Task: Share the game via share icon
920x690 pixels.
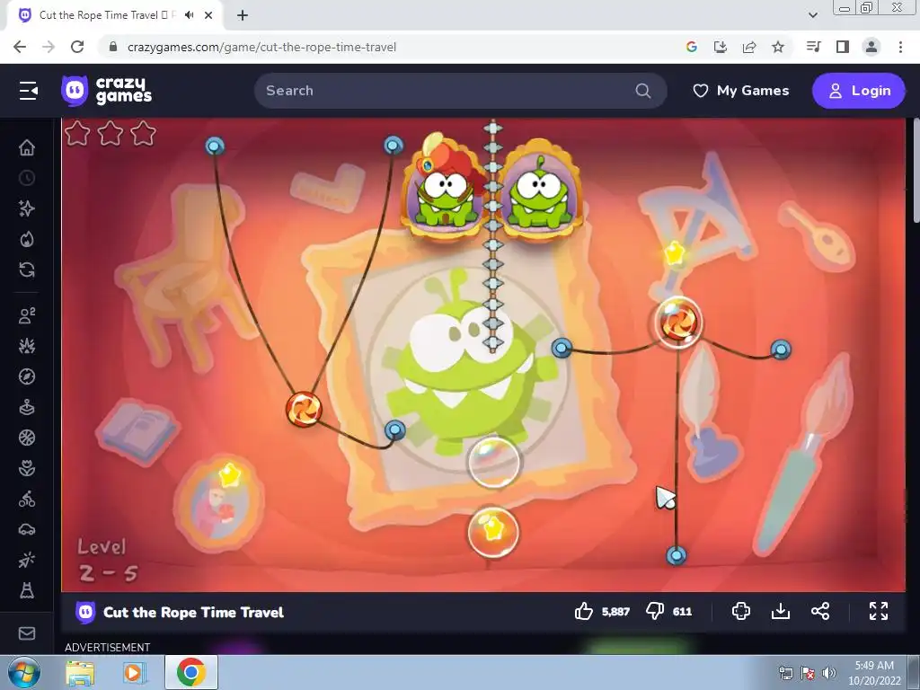Action: coord(820,611)
